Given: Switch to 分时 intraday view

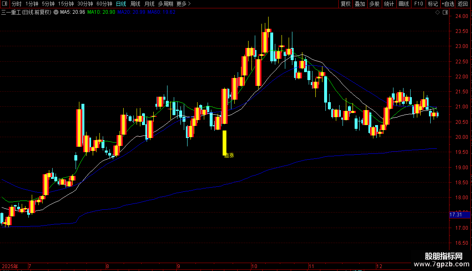Looking at the screenshot, I should tap(17, 4).
